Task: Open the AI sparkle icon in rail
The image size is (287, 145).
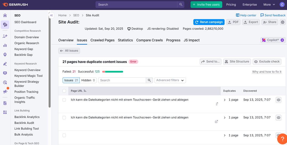Action: 5,36
